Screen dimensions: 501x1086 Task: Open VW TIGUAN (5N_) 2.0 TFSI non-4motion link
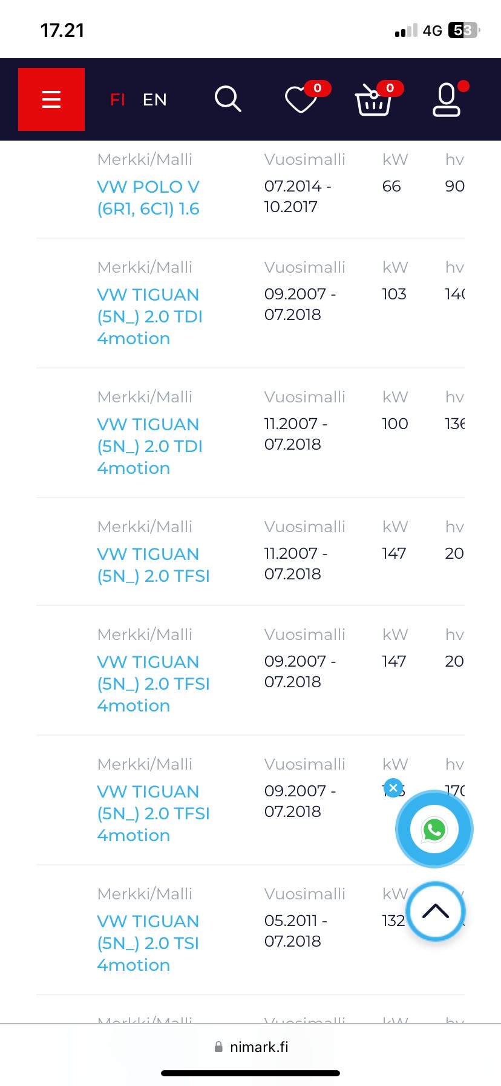click(153, 565)
